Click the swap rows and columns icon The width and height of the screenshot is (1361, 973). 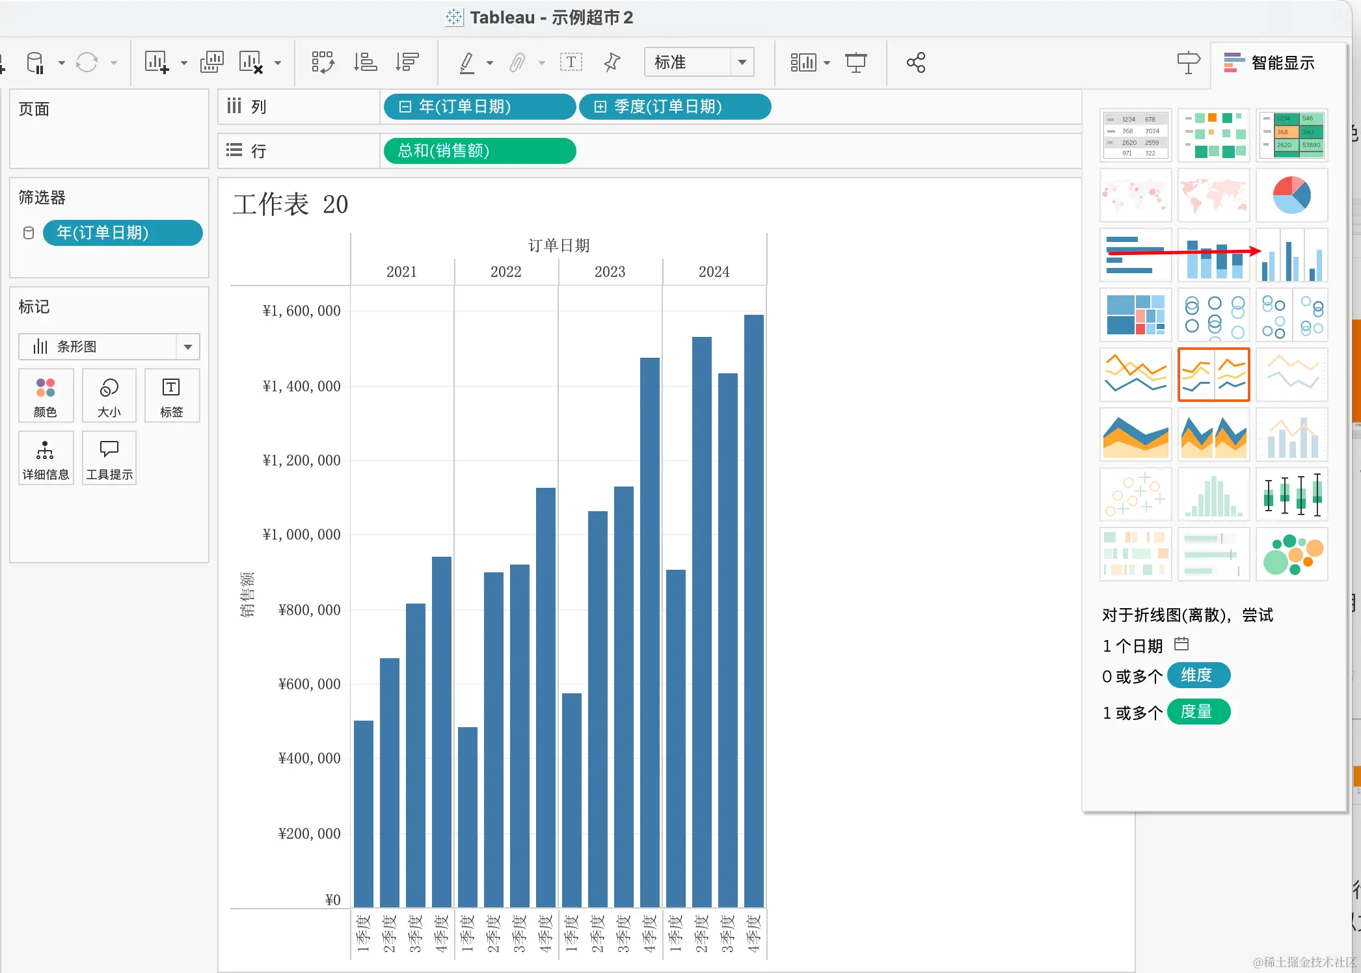tap(323, 62)
